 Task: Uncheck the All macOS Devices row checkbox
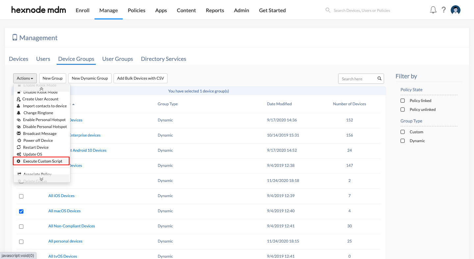(x=21, y=211)
